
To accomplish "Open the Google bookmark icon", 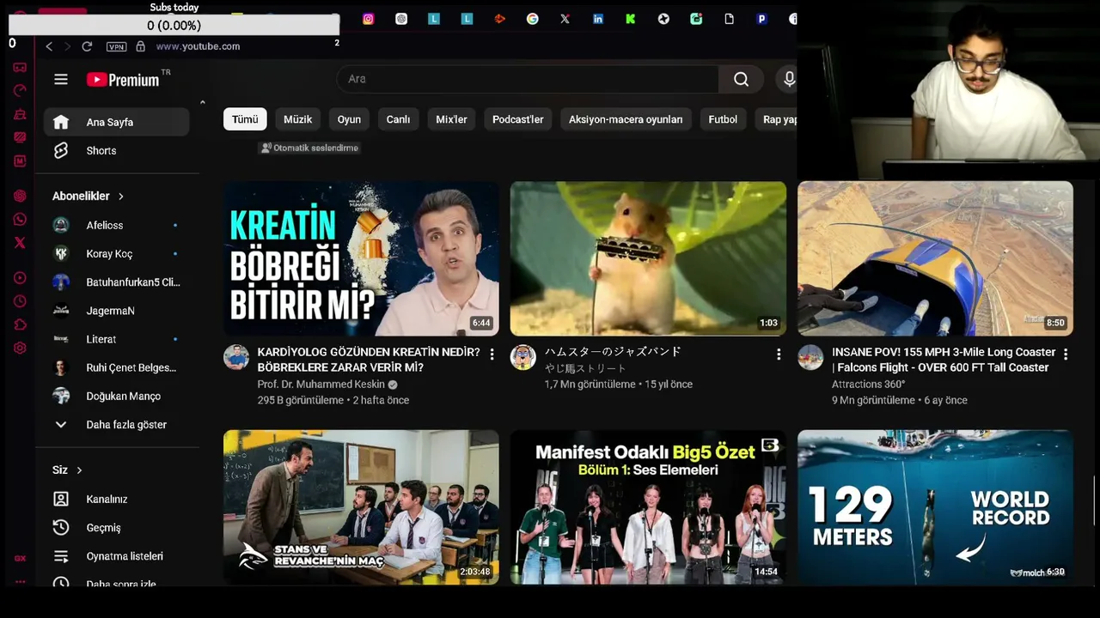I will tap(533, 19).
